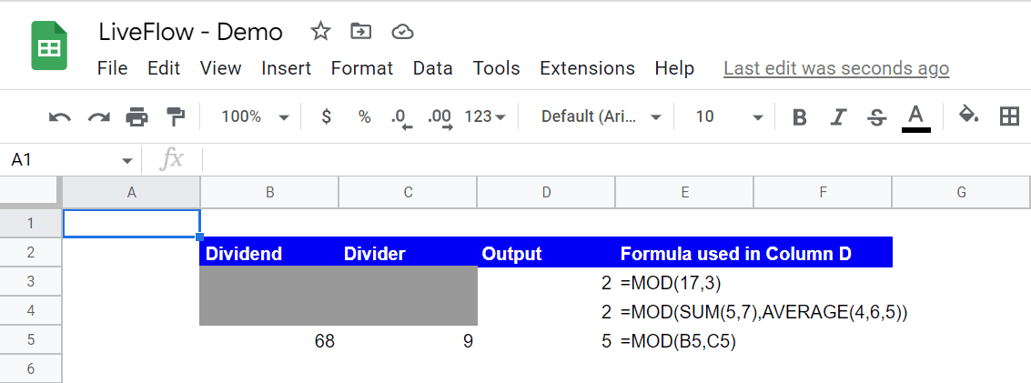Select output cell with value 5

(546, 340)
